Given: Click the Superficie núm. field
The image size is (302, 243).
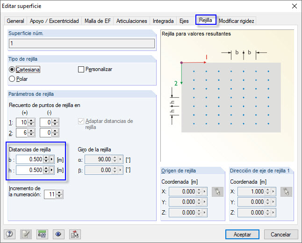Looking at the screenshot, I should 82,43.
